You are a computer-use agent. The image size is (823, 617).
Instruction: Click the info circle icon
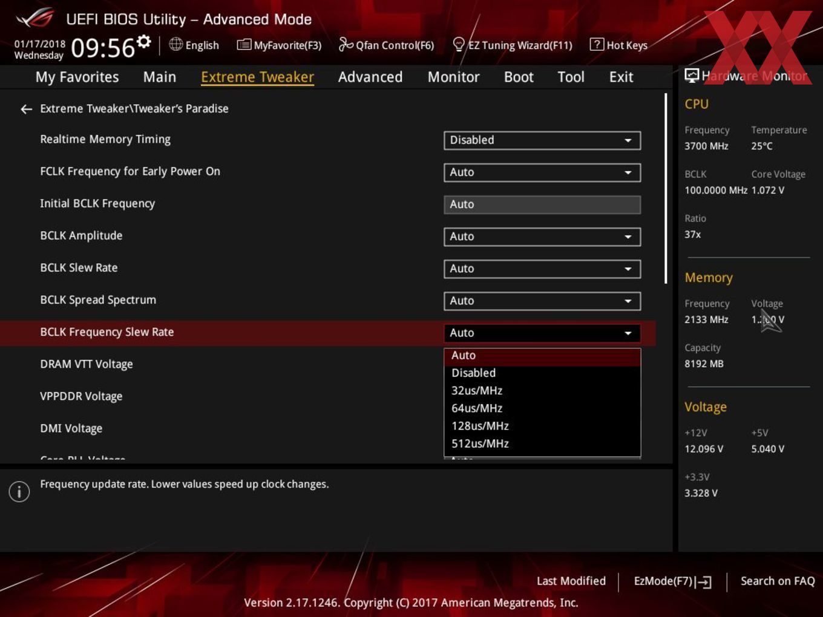coord(19,491)
